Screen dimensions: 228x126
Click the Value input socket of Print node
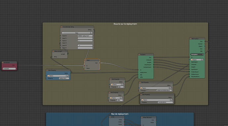(84, 68)
